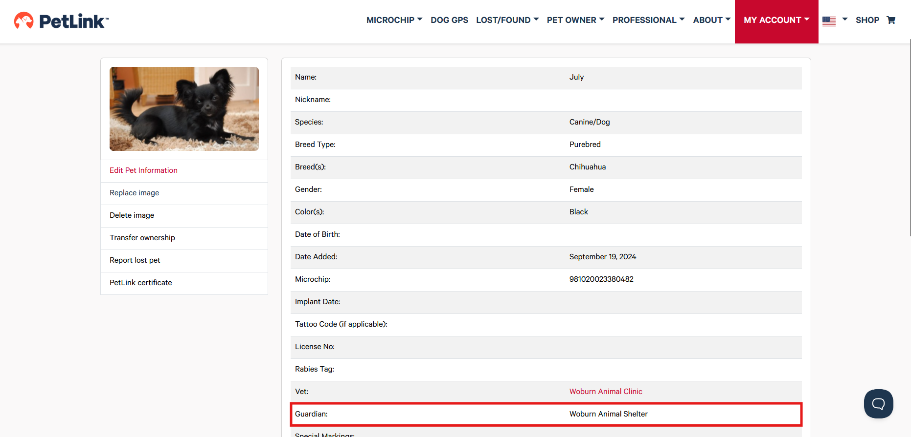Viewport: 911px width, 437px height.
Task: Click the Black color value
Action: click(x=579, y=212)
